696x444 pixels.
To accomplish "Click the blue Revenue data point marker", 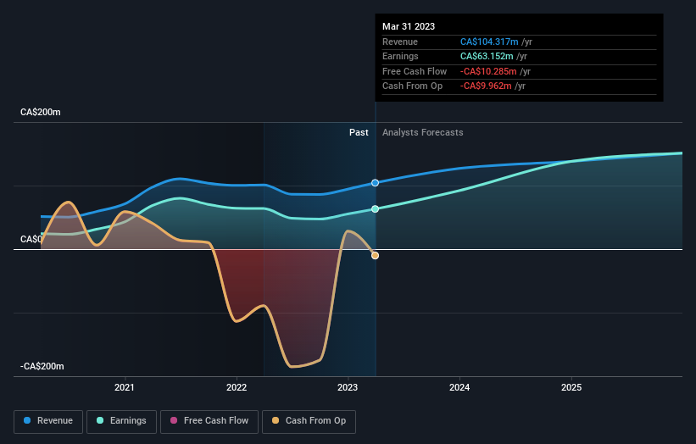I will [x=375, y=183].
